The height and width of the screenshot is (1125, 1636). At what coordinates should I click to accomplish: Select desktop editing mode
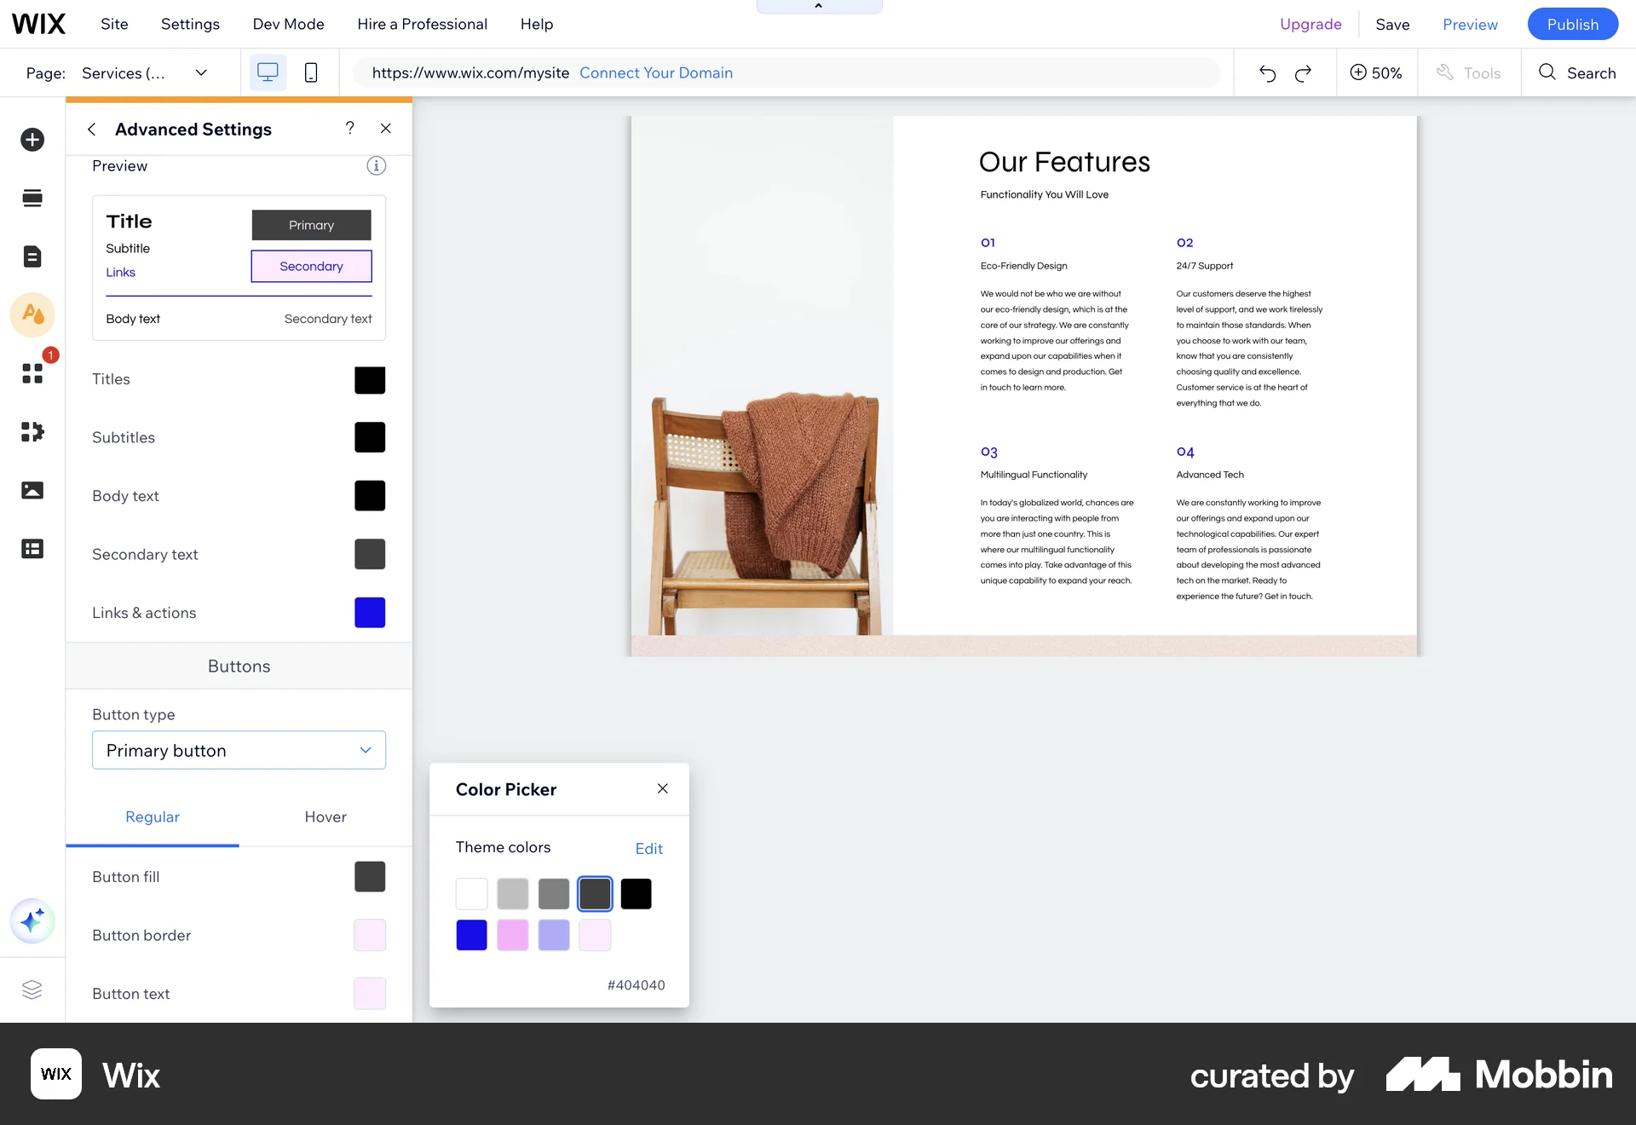tap(268, 72)
